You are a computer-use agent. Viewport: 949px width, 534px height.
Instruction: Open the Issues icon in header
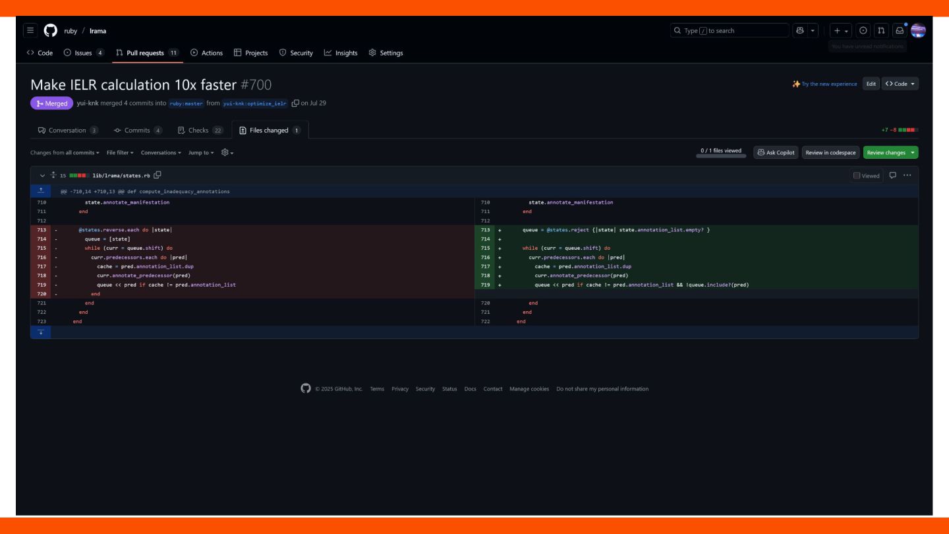tap(863, 30)
